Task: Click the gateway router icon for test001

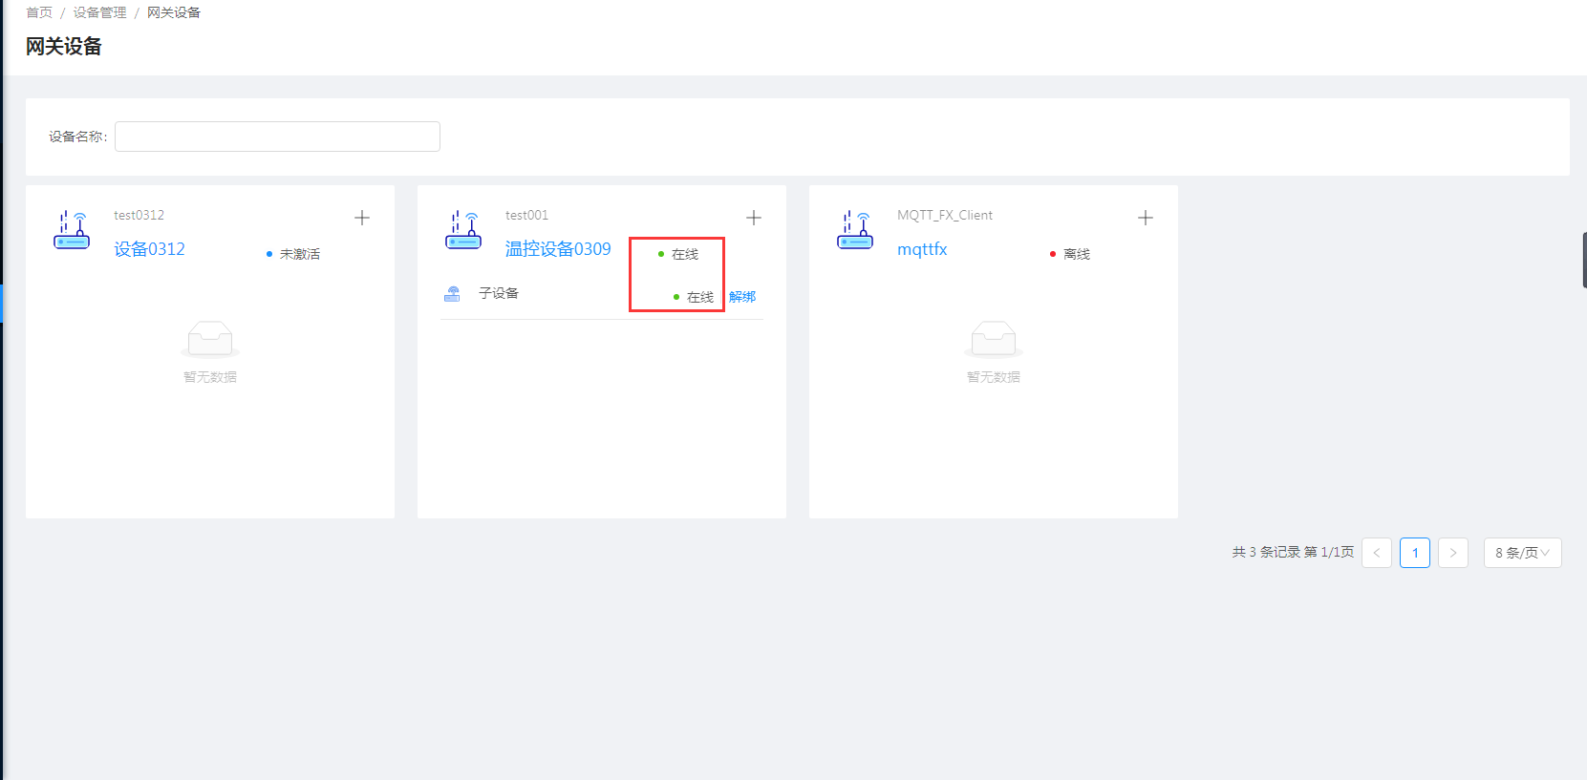Action: (463, 230)
